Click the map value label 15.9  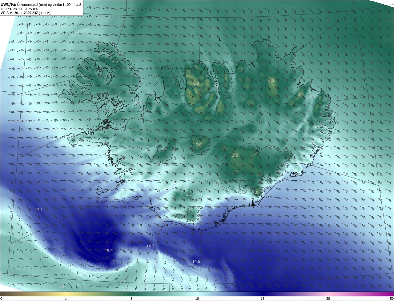tap(109, 251)
